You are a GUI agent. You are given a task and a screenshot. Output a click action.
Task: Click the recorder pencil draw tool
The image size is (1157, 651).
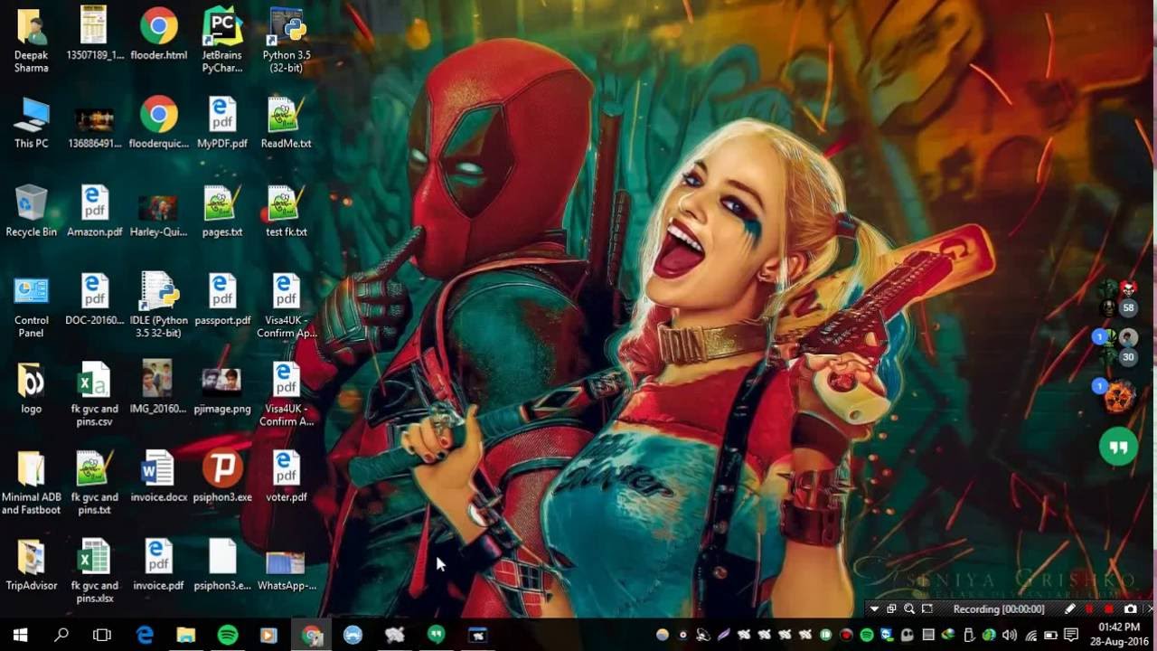click(1070, 609)
